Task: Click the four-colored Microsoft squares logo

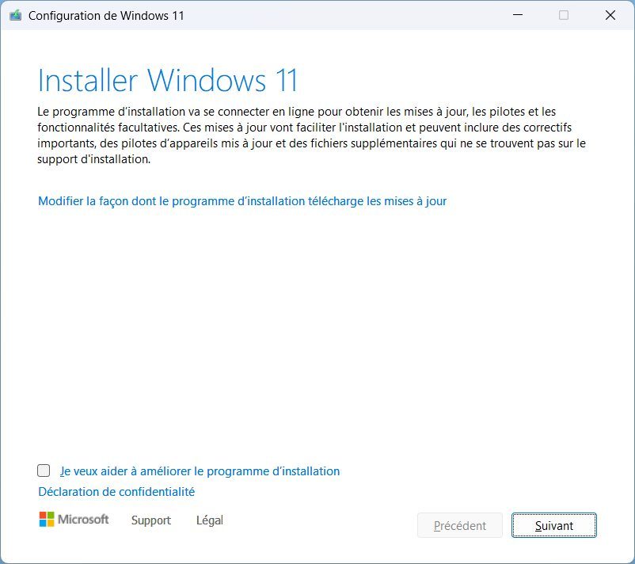Action: point(47,520)
